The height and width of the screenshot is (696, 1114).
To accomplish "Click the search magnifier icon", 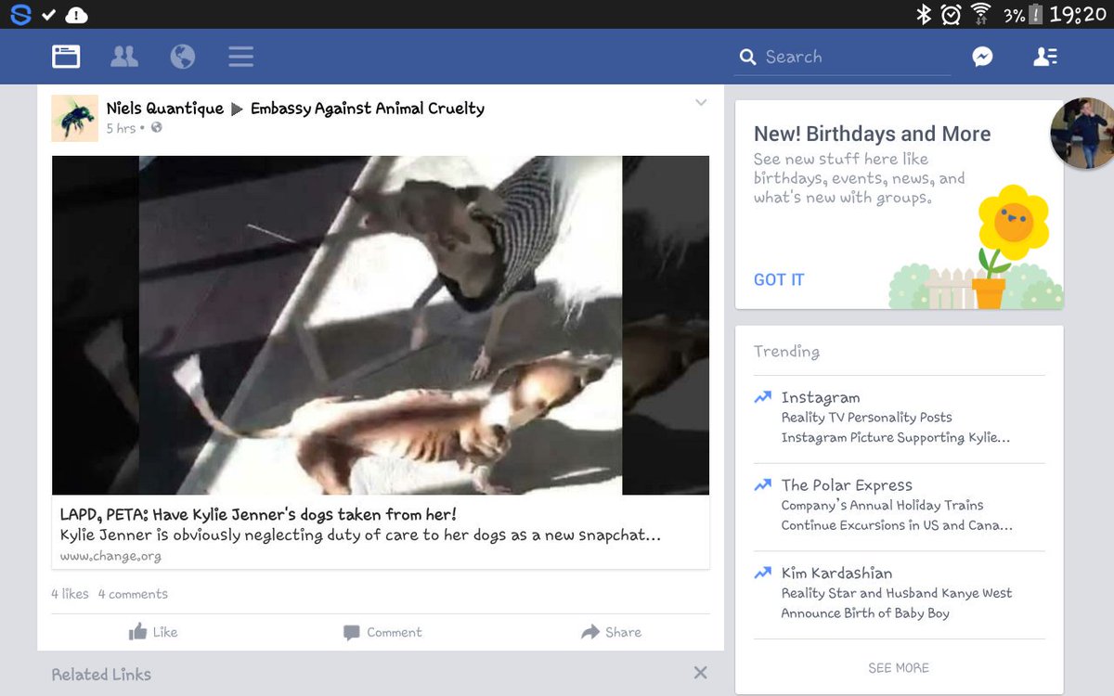I will (747, 58).
